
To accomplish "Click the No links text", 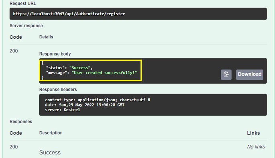I will tap(256, 147).
